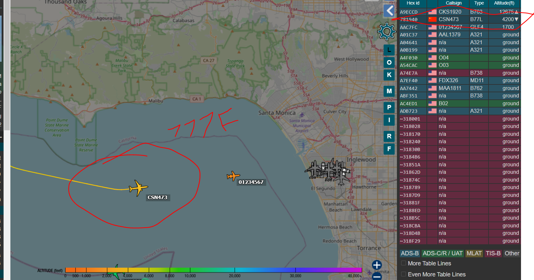Toggle the F map button
Screen dimensions: 534x280
[x=389, y=149]
